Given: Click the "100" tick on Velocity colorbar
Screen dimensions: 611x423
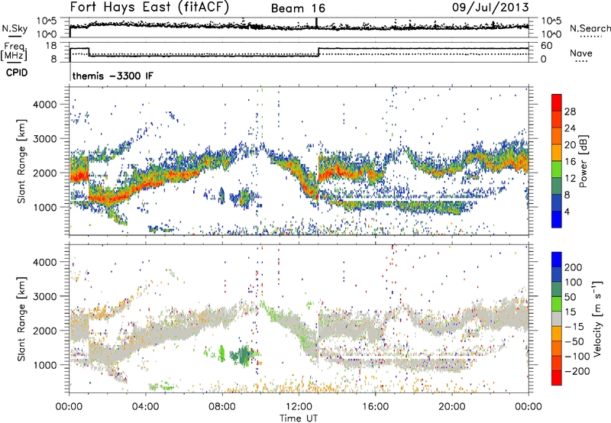Looking at the screenshot, I should tap(574, 282).
